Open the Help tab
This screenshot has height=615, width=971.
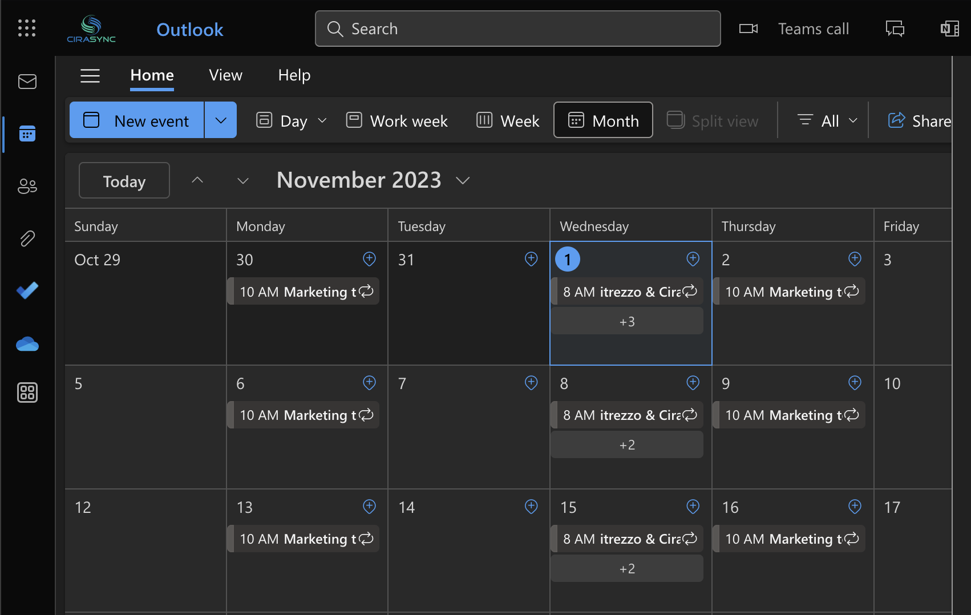click(x=294, y=75)
